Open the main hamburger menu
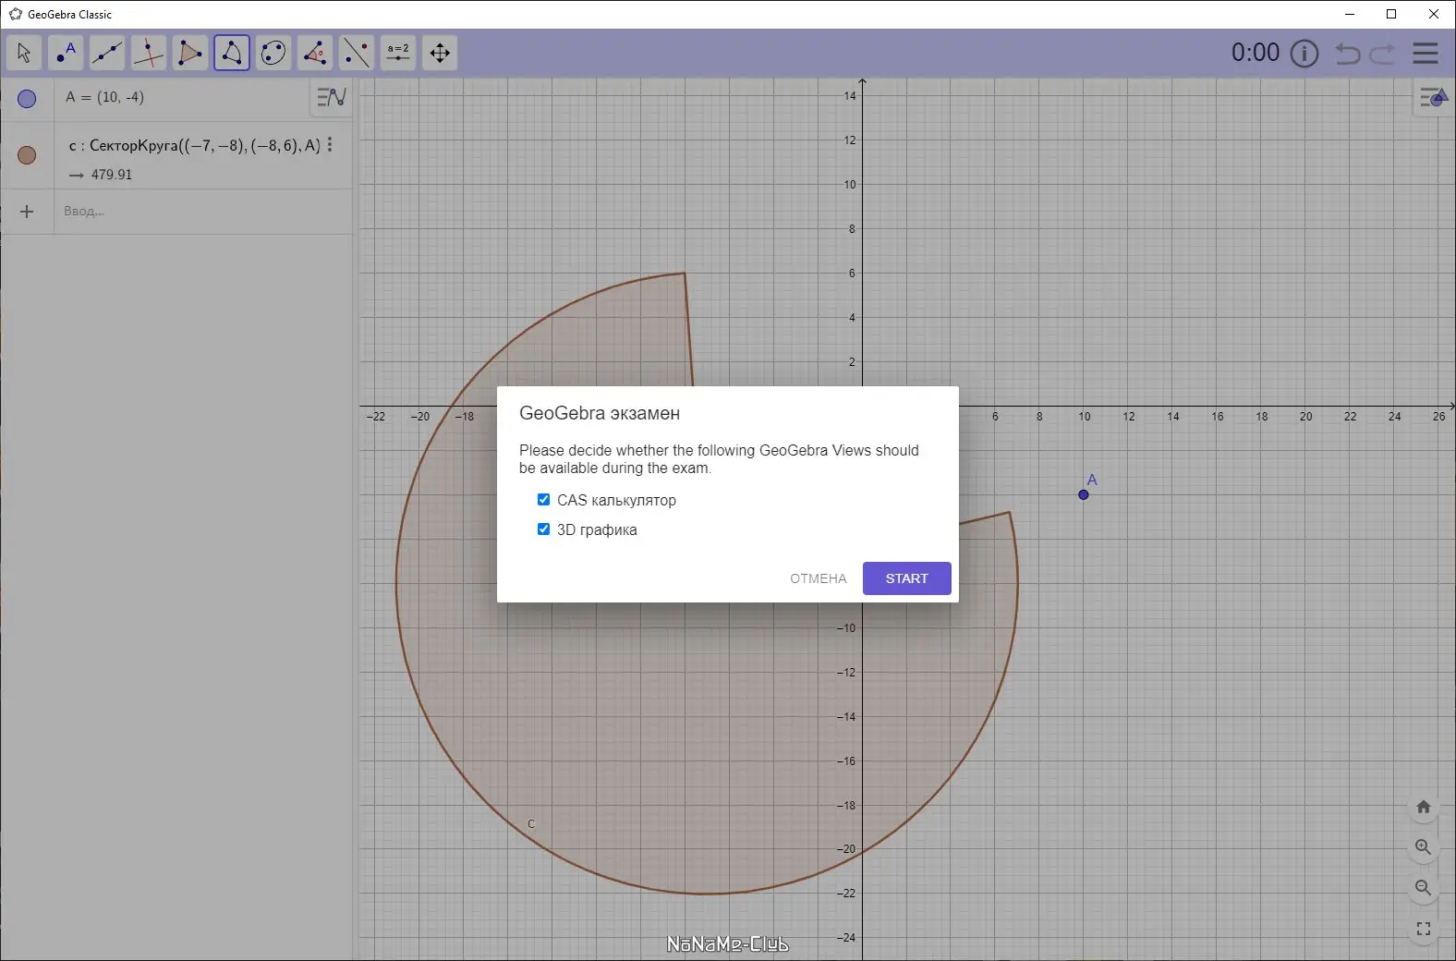This screenshot has height=961, width=1456. [1426, 54]
